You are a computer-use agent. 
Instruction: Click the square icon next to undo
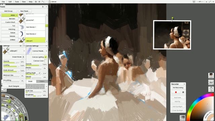tap(39, 2)
